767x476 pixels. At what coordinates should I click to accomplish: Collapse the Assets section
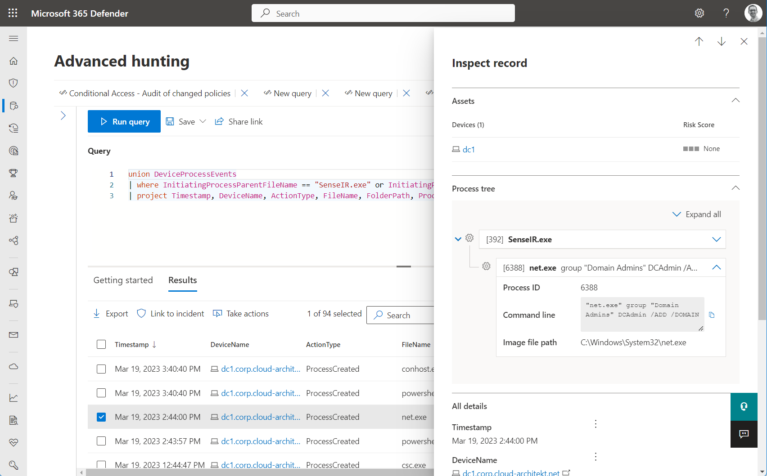point(735,100)
